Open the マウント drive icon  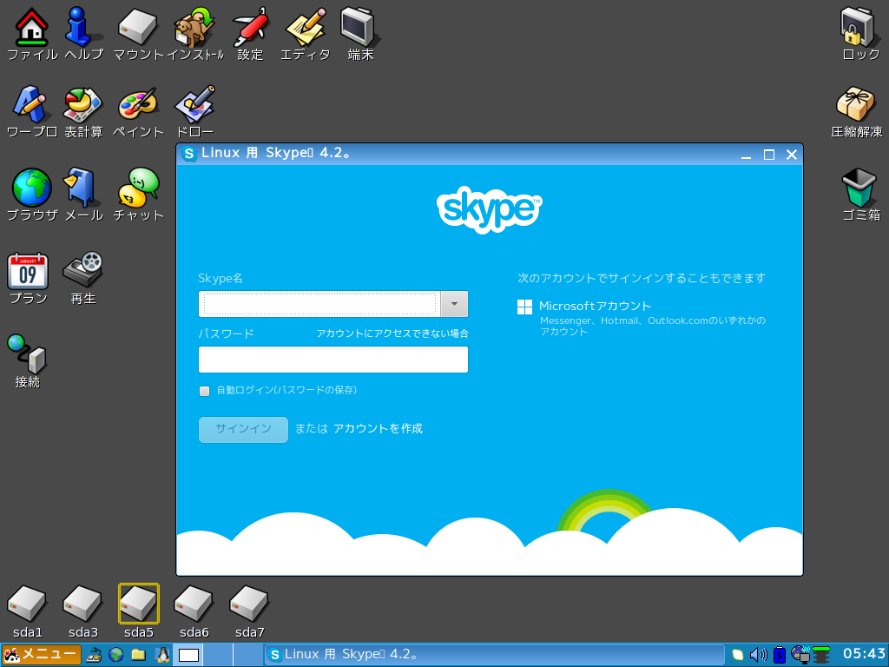tap(138, 27)
